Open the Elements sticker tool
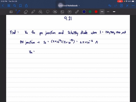136x102 pixels. (55, 12)
